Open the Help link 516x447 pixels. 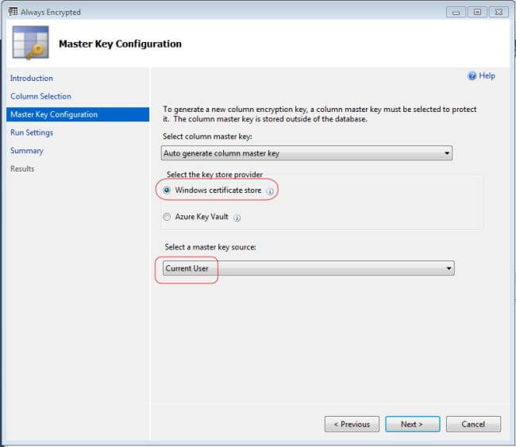point(487,76)
